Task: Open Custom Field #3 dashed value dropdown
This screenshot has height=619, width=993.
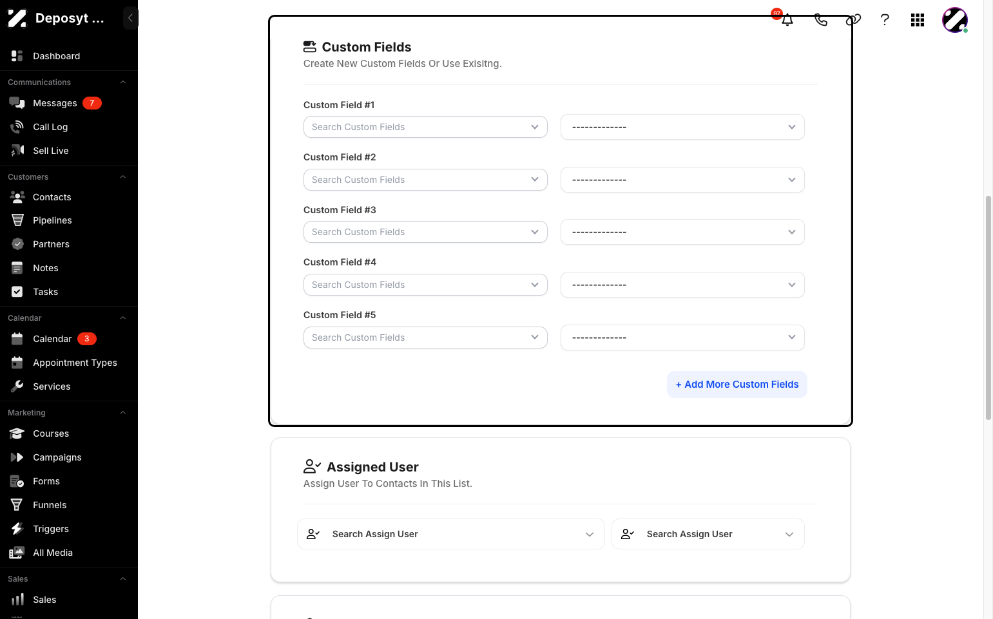Action: coord(682,232)
